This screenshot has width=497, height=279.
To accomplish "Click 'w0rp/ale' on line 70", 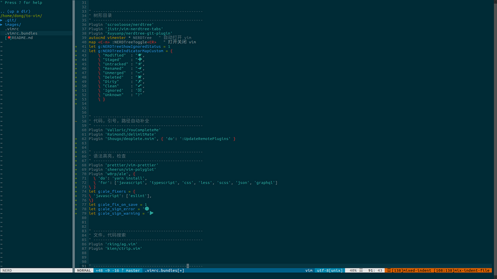I will (117, 174).
